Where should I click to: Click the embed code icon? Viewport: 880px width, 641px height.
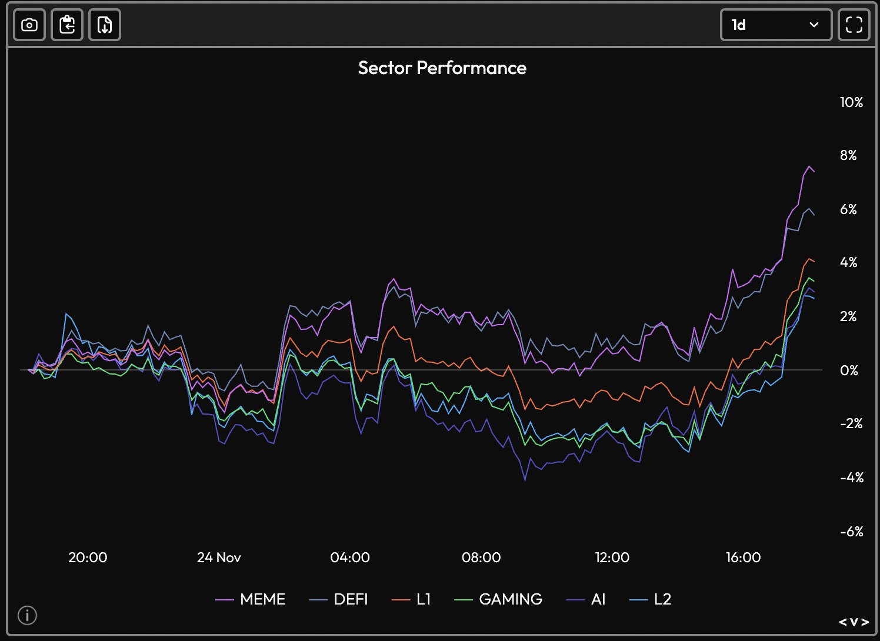click(854, 622)
